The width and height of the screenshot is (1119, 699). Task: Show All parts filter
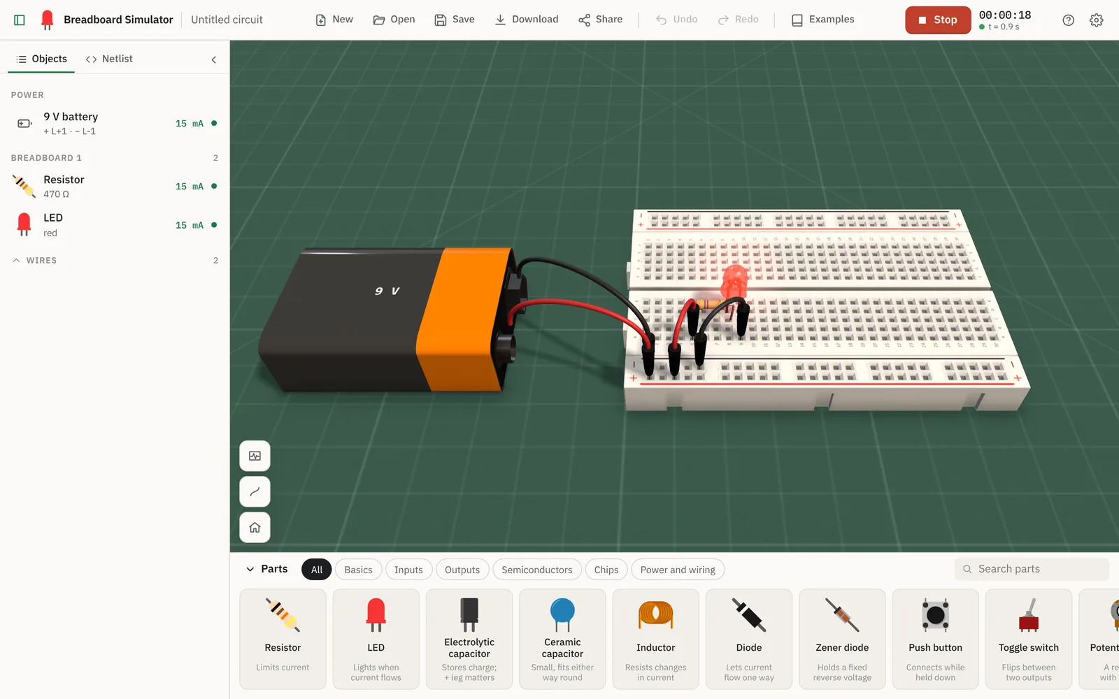coord(317,570)
